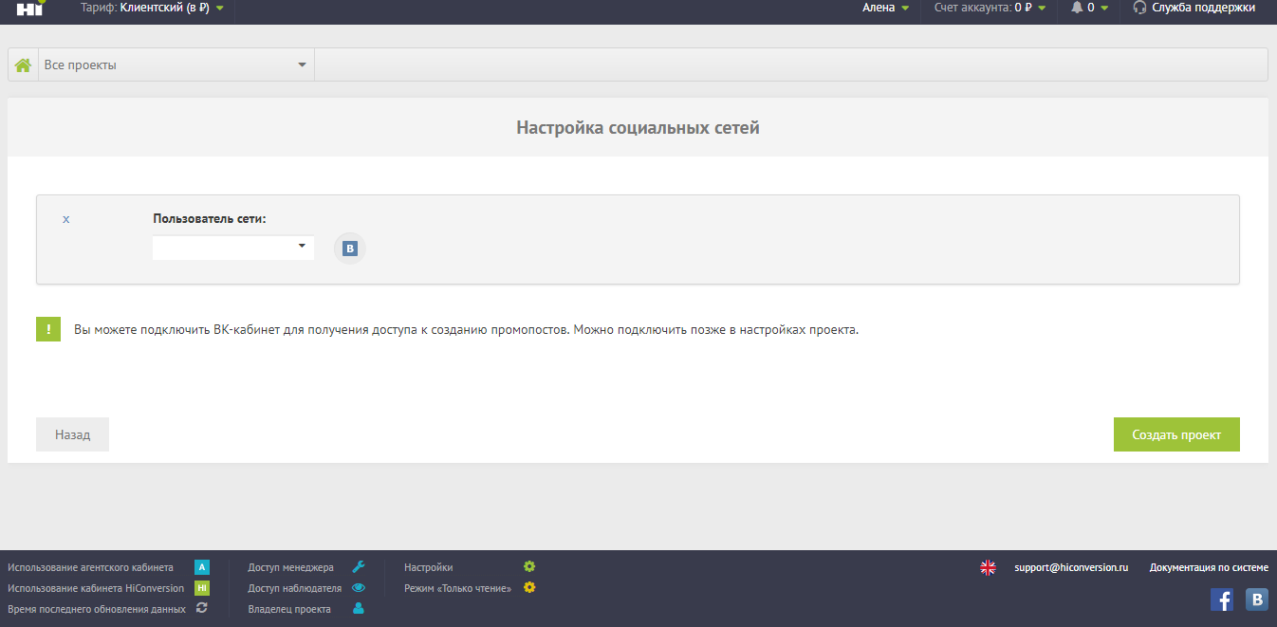Click the VK connect icon next to user dropdown
The image size is (1277, 627).
pyautogui.click(x=349, y=249)
